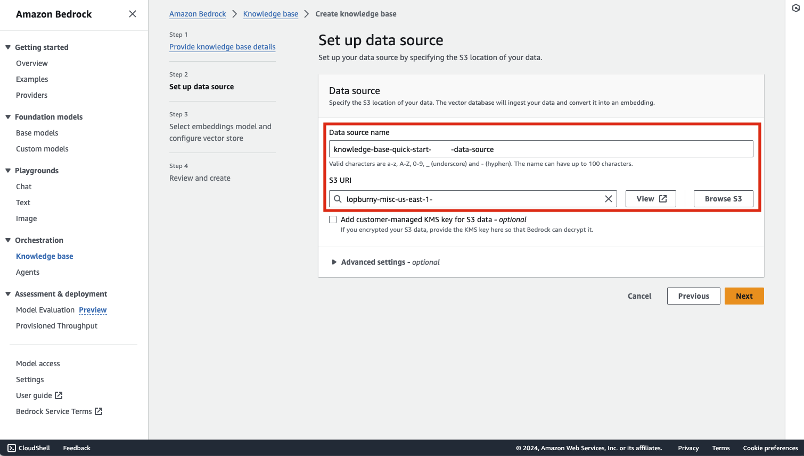Image resolution: width=804 pixels, height=456 pixels.
Task: View the S3 location in a new tab
Action: click(x=651, y=198)
